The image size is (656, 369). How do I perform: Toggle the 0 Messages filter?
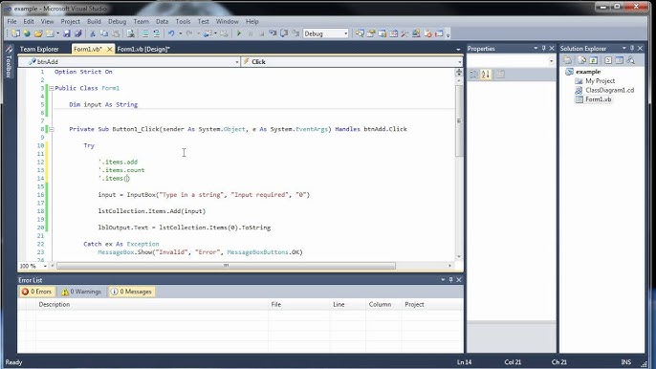[131, 292]
